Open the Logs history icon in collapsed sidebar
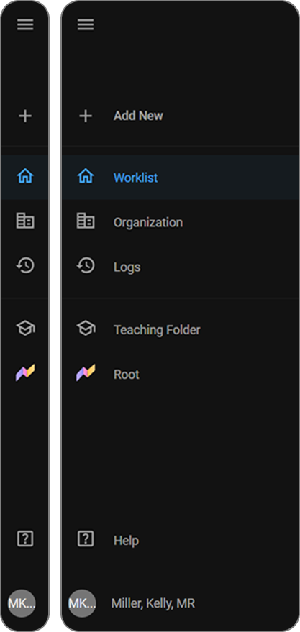 click(25, 265)
